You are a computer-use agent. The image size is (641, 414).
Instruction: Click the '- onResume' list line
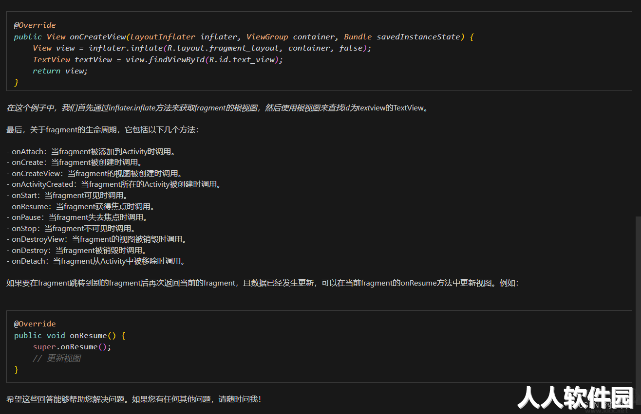81,206
